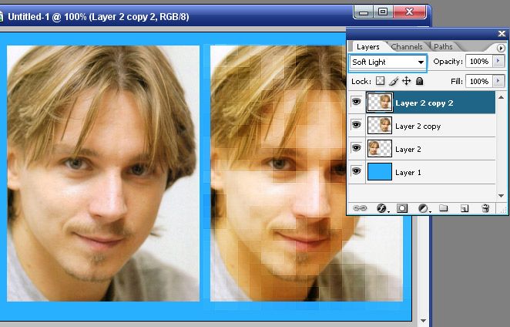The height and width of the screenshot is (327, 510).
Task: Select the Layer 2 copy 2 name
Action: coord(424,103)
